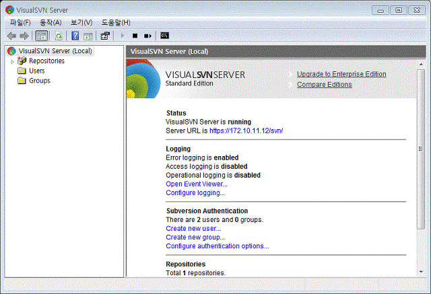Click the arrow beside Upgrade to Enterprise Edition

coord(290,75)
